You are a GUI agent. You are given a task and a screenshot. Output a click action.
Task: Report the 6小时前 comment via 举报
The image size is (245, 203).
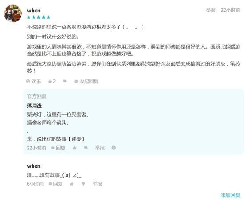[97, 184]
